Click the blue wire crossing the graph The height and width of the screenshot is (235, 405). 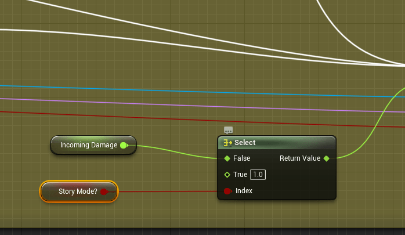tap(174, 90)
